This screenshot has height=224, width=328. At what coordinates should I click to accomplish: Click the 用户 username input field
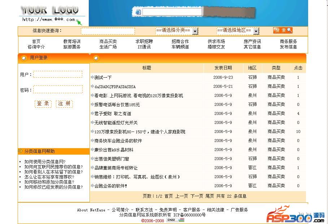coord(58,74)
